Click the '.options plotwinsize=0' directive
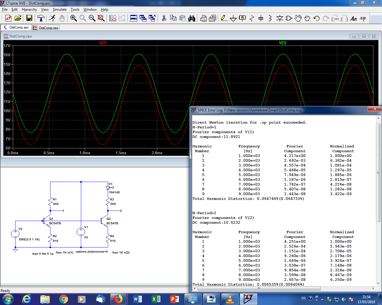 pos(91,252)
